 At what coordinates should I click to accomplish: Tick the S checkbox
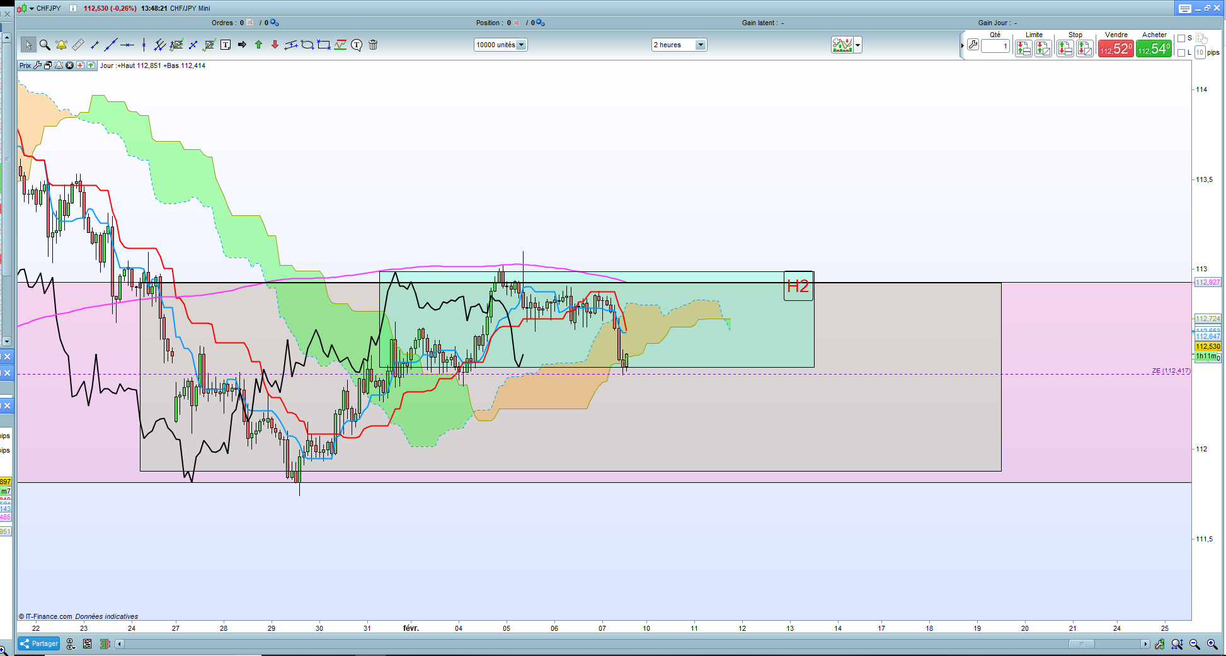point(1181,38)
